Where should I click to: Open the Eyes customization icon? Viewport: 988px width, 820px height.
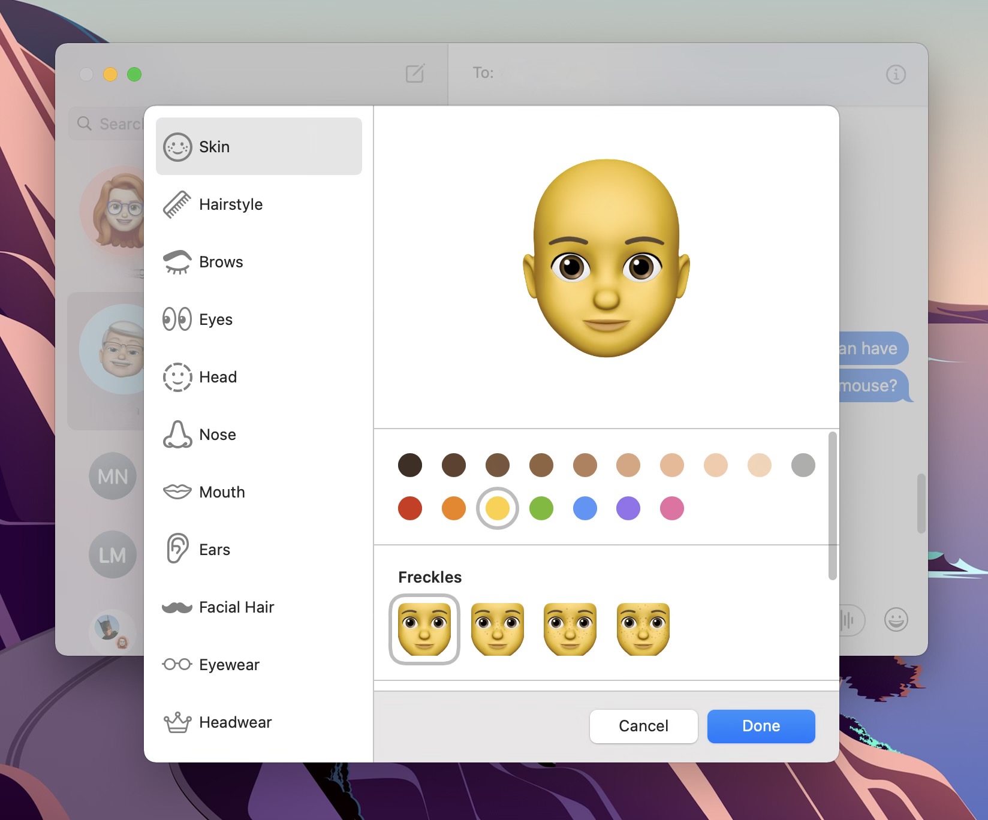pyautogui.click(x=177, y=319)
